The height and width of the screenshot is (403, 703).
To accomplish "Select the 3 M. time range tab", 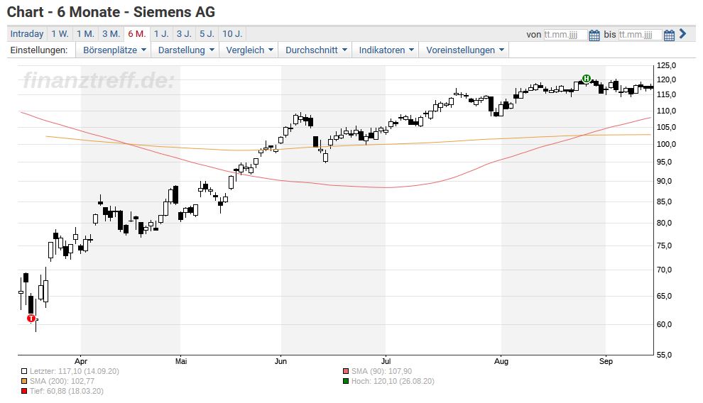I will (111, 34).
